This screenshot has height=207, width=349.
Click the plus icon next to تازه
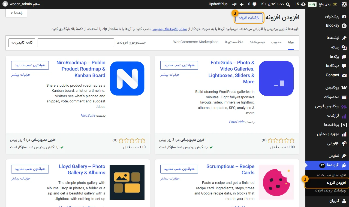(241, 4)
